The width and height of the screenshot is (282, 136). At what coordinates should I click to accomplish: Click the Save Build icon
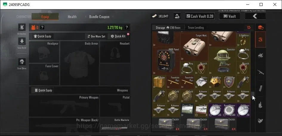(x=22, y=41)
